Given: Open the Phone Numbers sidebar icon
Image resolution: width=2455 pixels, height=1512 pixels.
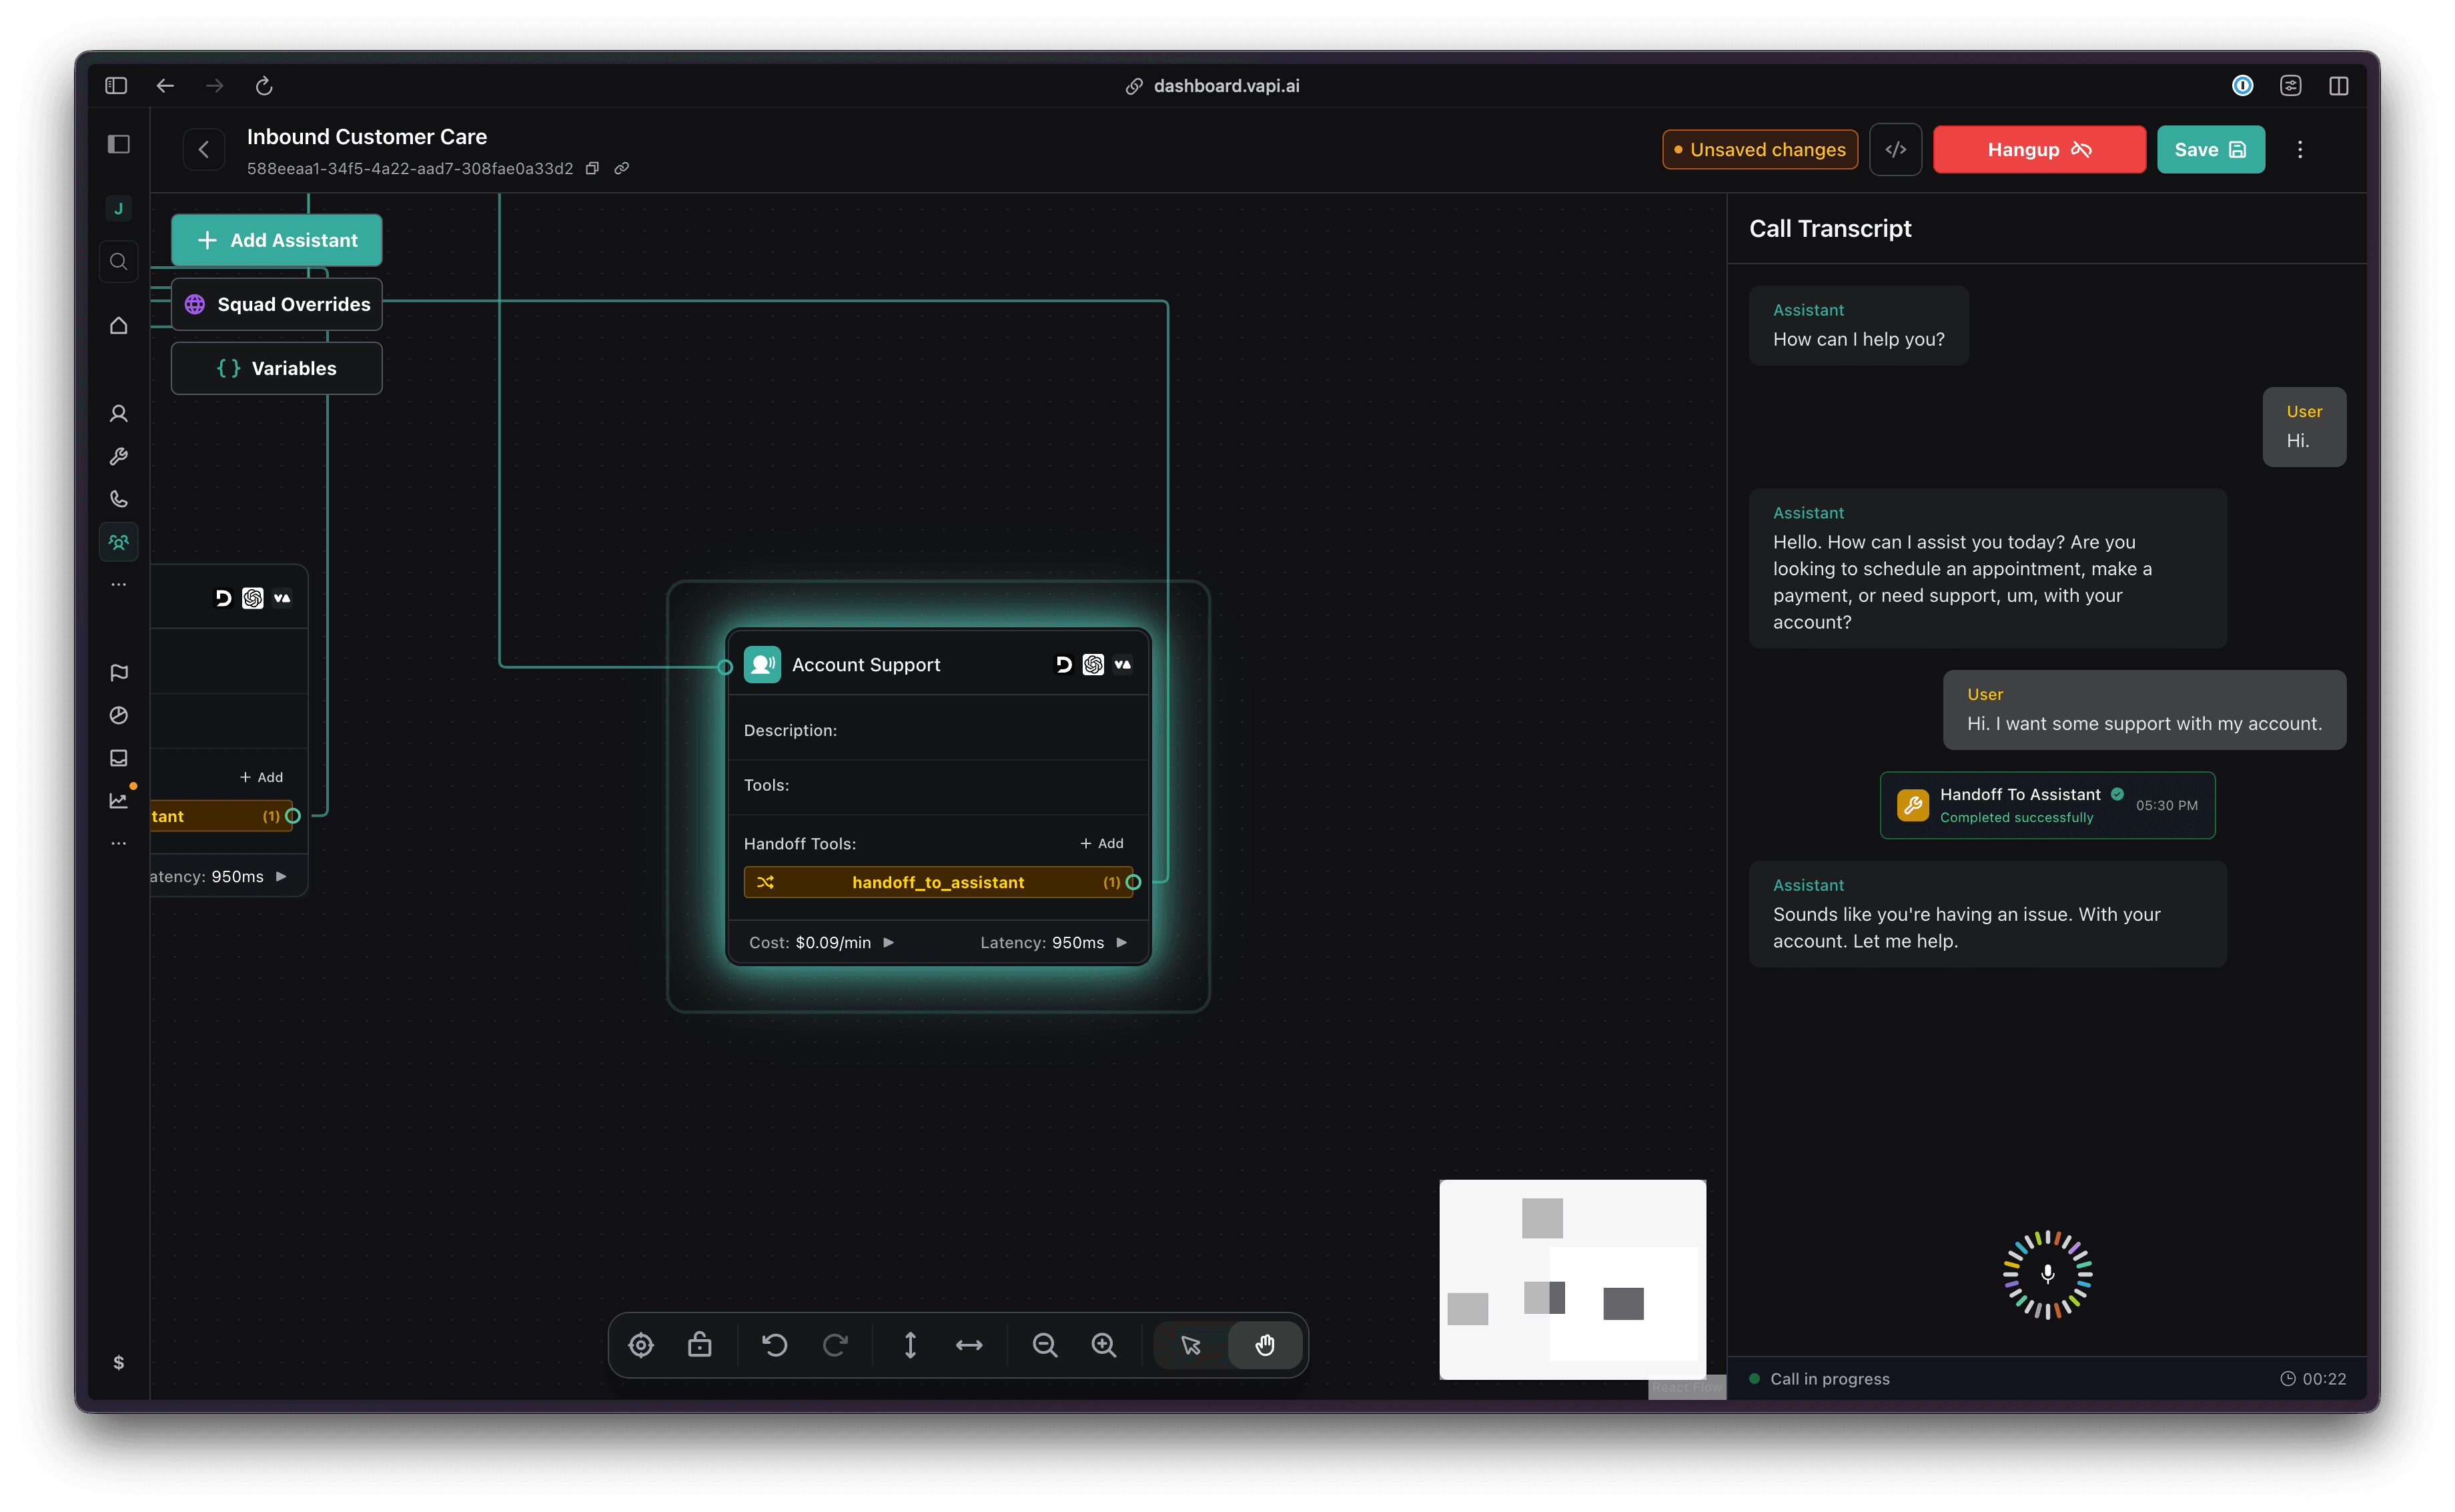Looking at the screenshot, I should (x=119, y=499).
